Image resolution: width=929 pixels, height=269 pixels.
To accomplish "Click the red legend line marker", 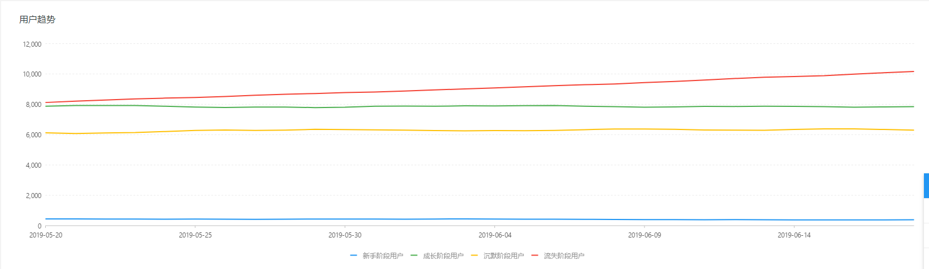I will coord(534,255).
